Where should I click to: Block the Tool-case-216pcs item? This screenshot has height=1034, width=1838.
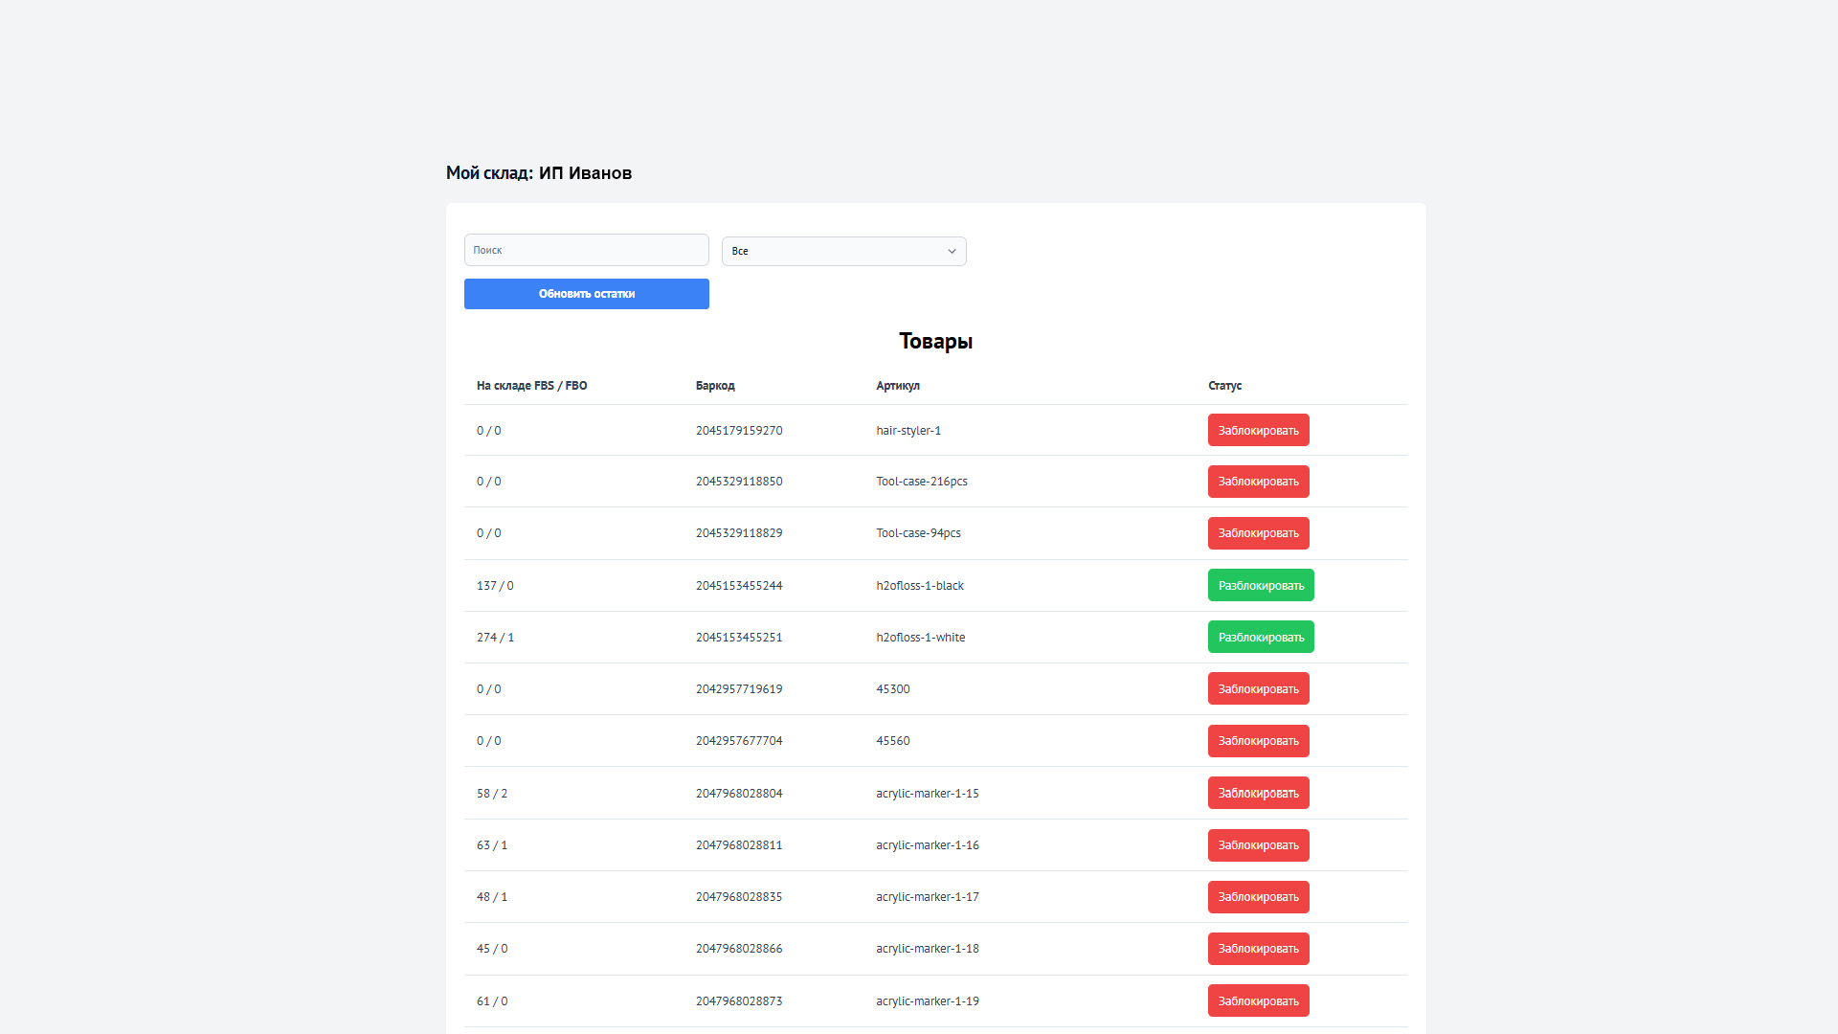point(1258,482)
